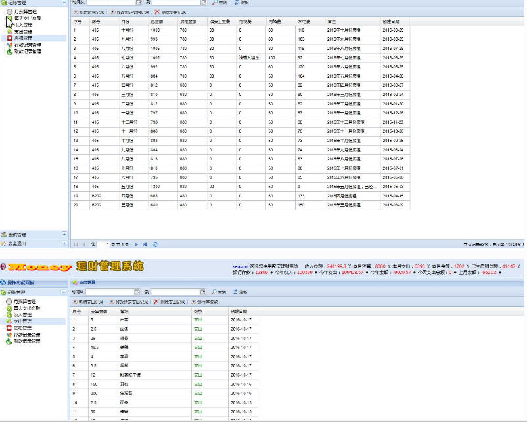Open start date picker in 支出管理 panel

coord(137,291)
